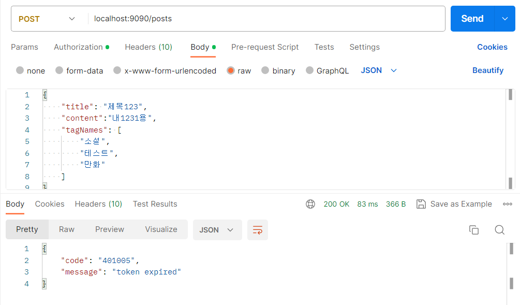Select the request Body tab
This screenshot has width=520, height=305.
(x=203, y=47)
